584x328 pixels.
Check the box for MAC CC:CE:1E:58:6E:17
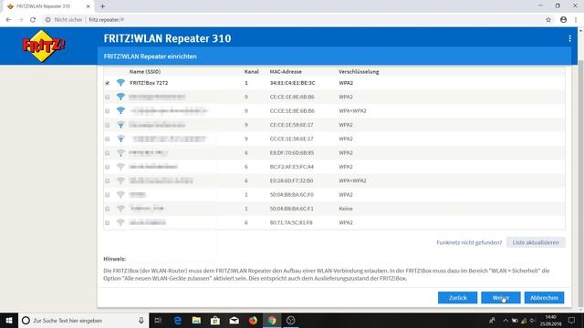coord(108,138)
